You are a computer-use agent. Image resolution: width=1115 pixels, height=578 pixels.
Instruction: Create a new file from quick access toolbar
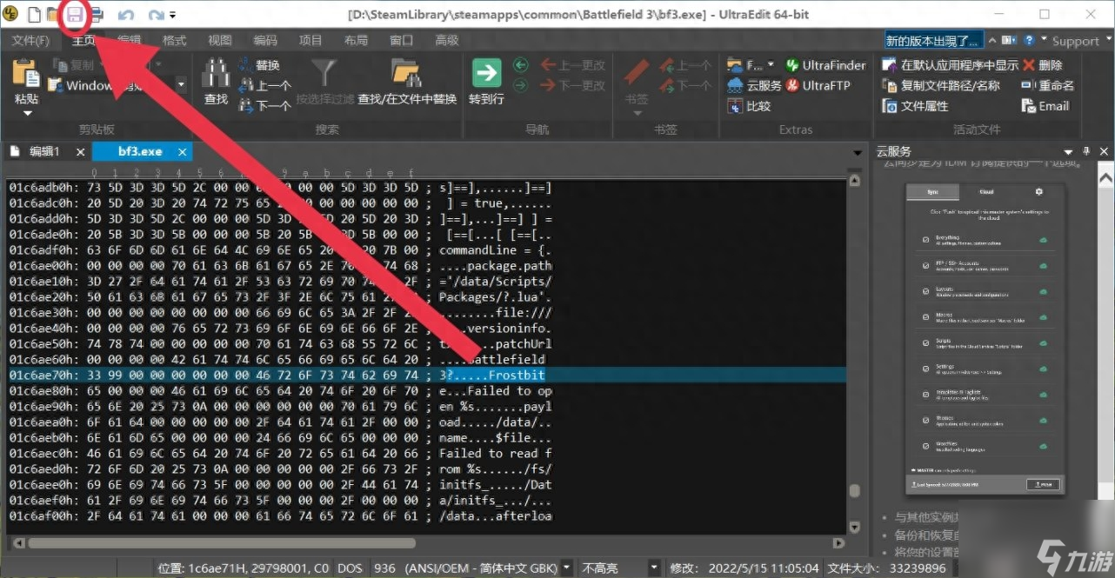point(35,14)
